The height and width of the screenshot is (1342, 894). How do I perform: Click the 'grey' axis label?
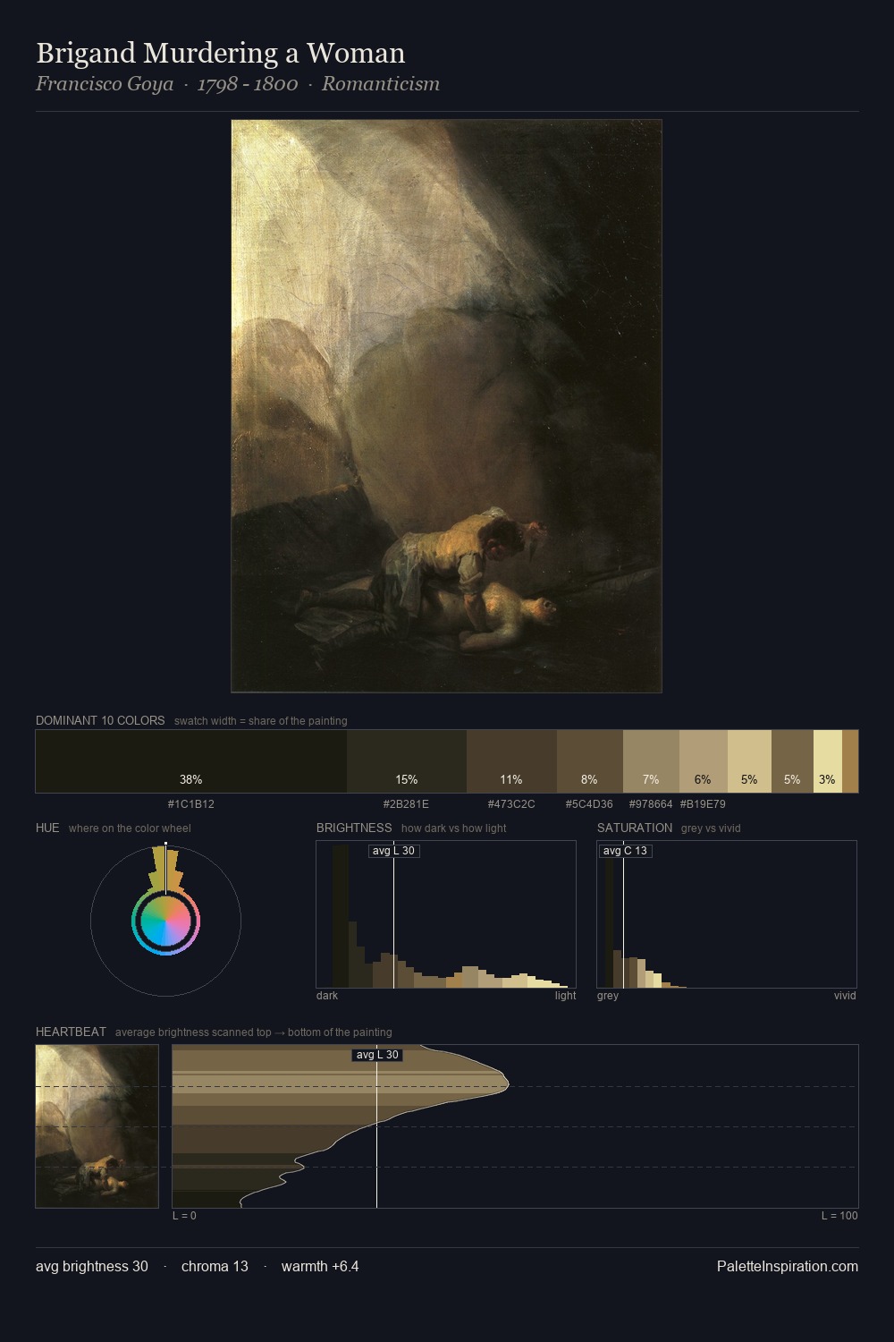(x=608, y=996)
